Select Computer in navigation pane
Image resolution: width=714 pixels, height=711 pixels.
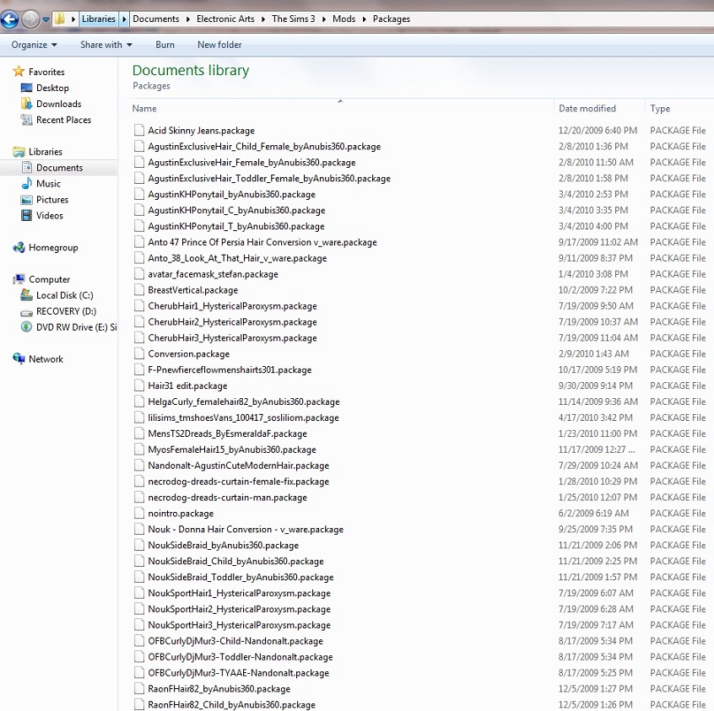coord(41,279)
